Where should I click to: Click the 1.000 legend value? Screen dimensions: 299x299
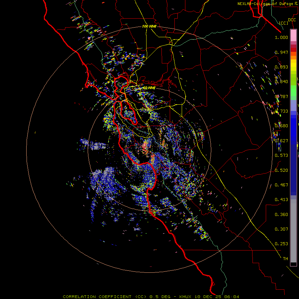pos(281,37)
